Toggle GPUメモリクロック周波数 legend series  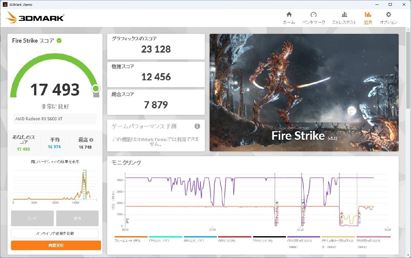point(338,242)
